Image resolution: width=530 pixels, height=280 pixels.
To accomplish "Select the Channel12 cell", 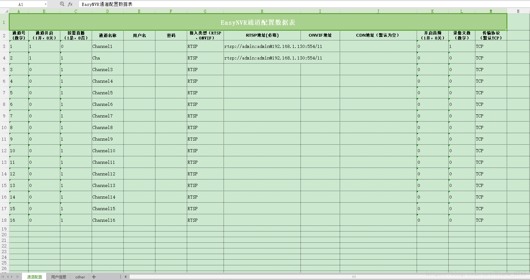I will coord(108,174).
